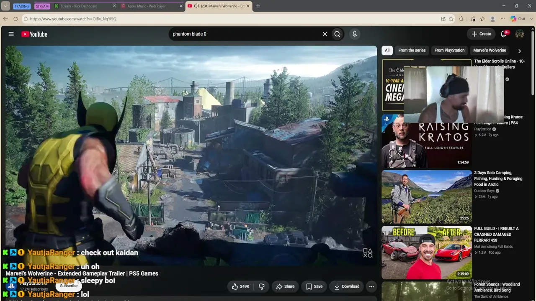The width and height of the screenshot is (536, 301).
Task: Clear the search text with the X icon
Action: click(x=325, y=34)
